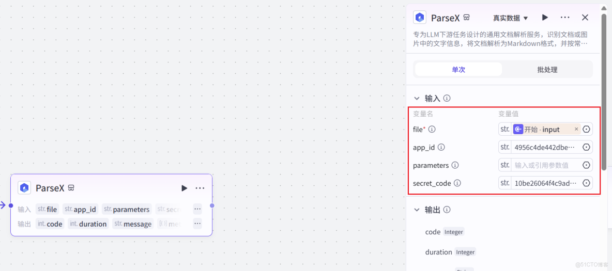Open variable picker for secret_code field
The image size is (612, 271).
(586, 183)
